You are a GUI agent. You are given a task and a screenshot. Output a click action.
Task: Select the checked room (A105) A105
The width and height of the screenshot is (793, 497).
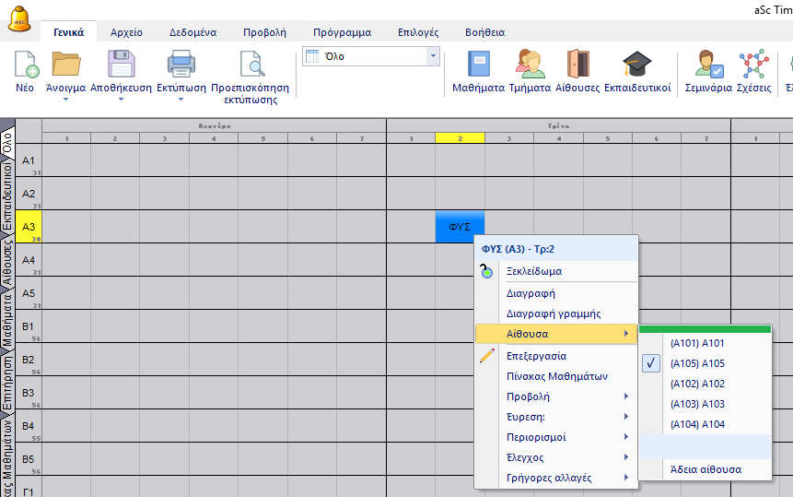[x=697, y=363]
